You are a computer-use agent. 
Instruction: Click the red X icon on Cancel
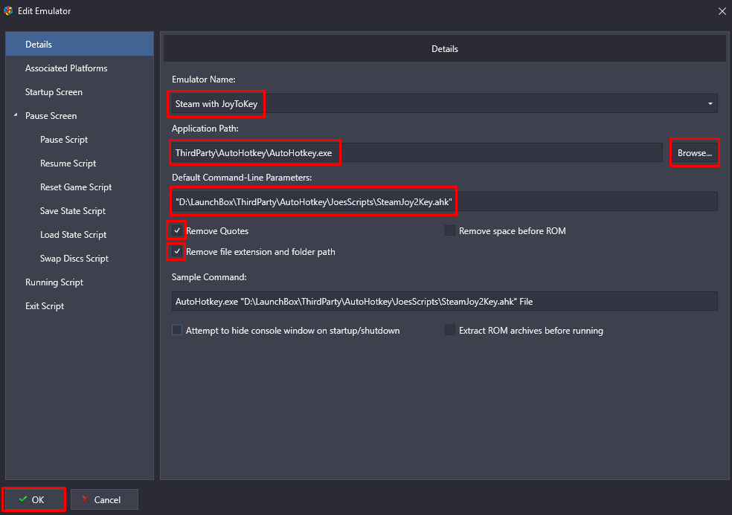[x=85, y=499]
